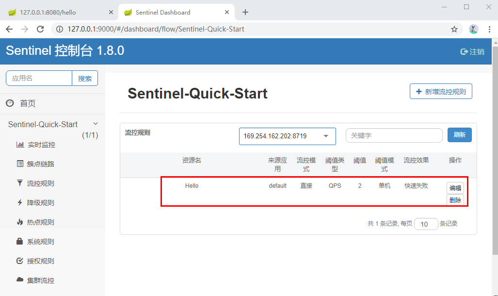Click the records-per-page field showing 10
Screen dimensions: 498x296
click(x=426, y=224)
